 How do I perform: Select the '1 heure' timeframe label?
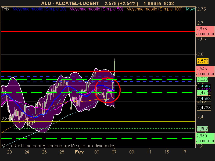click(152, 3)
